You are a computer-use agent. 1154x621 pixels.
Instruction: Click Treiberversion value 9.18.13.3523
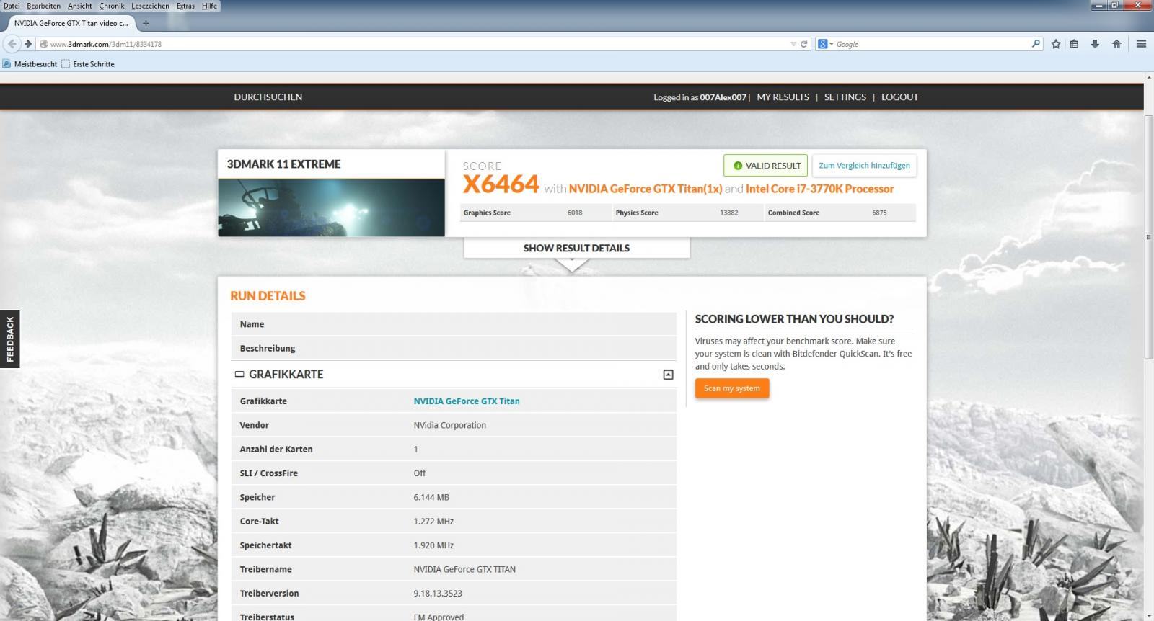coord(438,594)
